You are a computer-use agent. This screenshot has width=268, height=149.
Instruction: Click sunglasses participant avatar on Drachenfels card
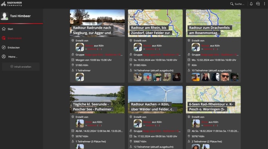click(x=225, y=77)
